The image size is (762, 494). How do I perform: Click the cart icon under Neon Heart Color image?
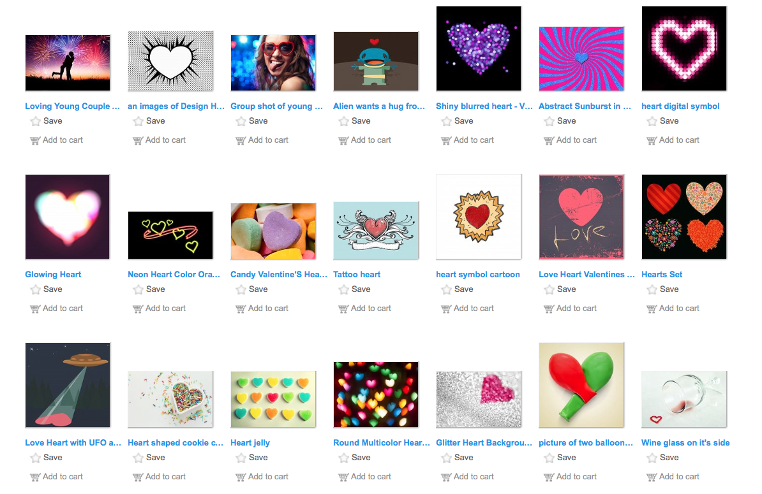(x=138, y=309)
